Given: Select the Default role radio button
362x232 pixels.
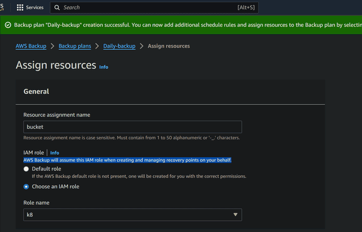Looking at the screenshot, I should click(26, 169).
